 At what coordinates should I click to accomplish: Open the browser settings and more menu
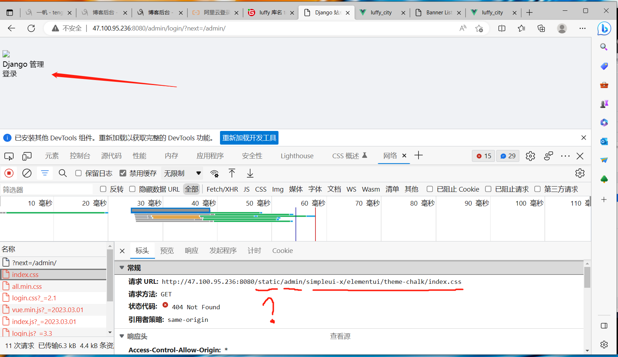(x=582, y=28)
